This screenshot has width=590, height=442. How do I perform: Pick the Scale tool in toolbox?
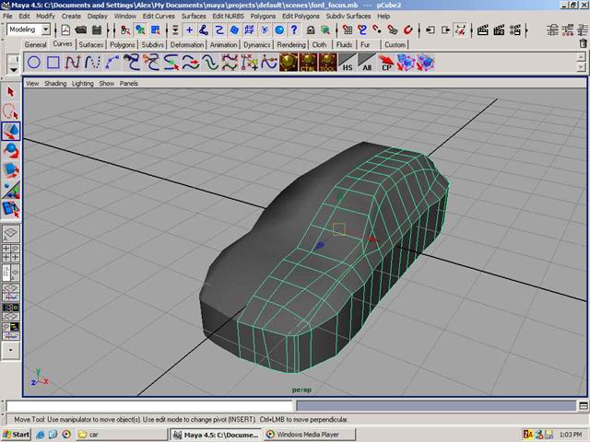coord(12,169)
